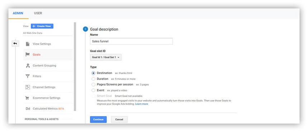
Task: Click the Goals flag icon
Action: pyautogui.click(x=28, y=54)
